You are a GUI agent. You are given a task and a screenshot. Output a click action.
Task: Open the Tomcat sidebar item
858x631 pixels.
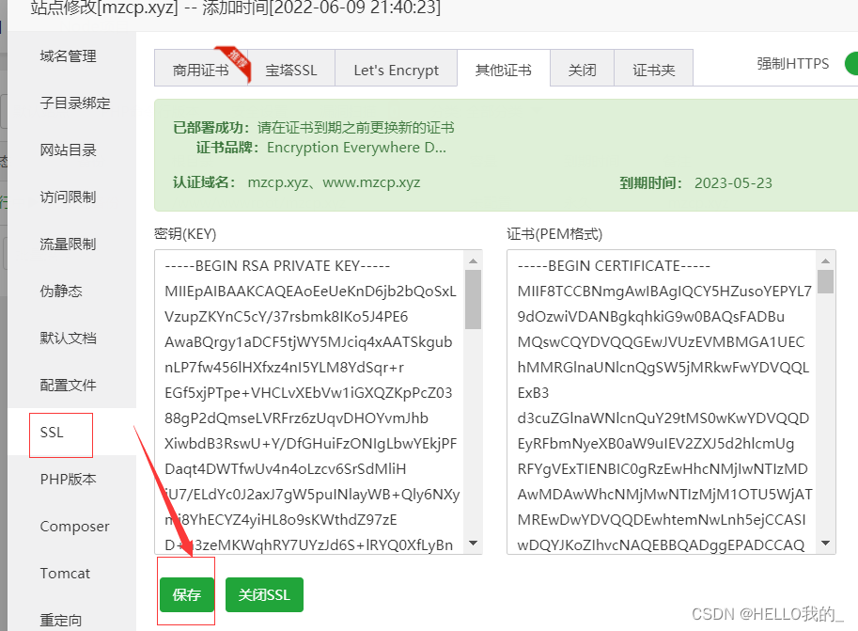(x=65, y=573)
